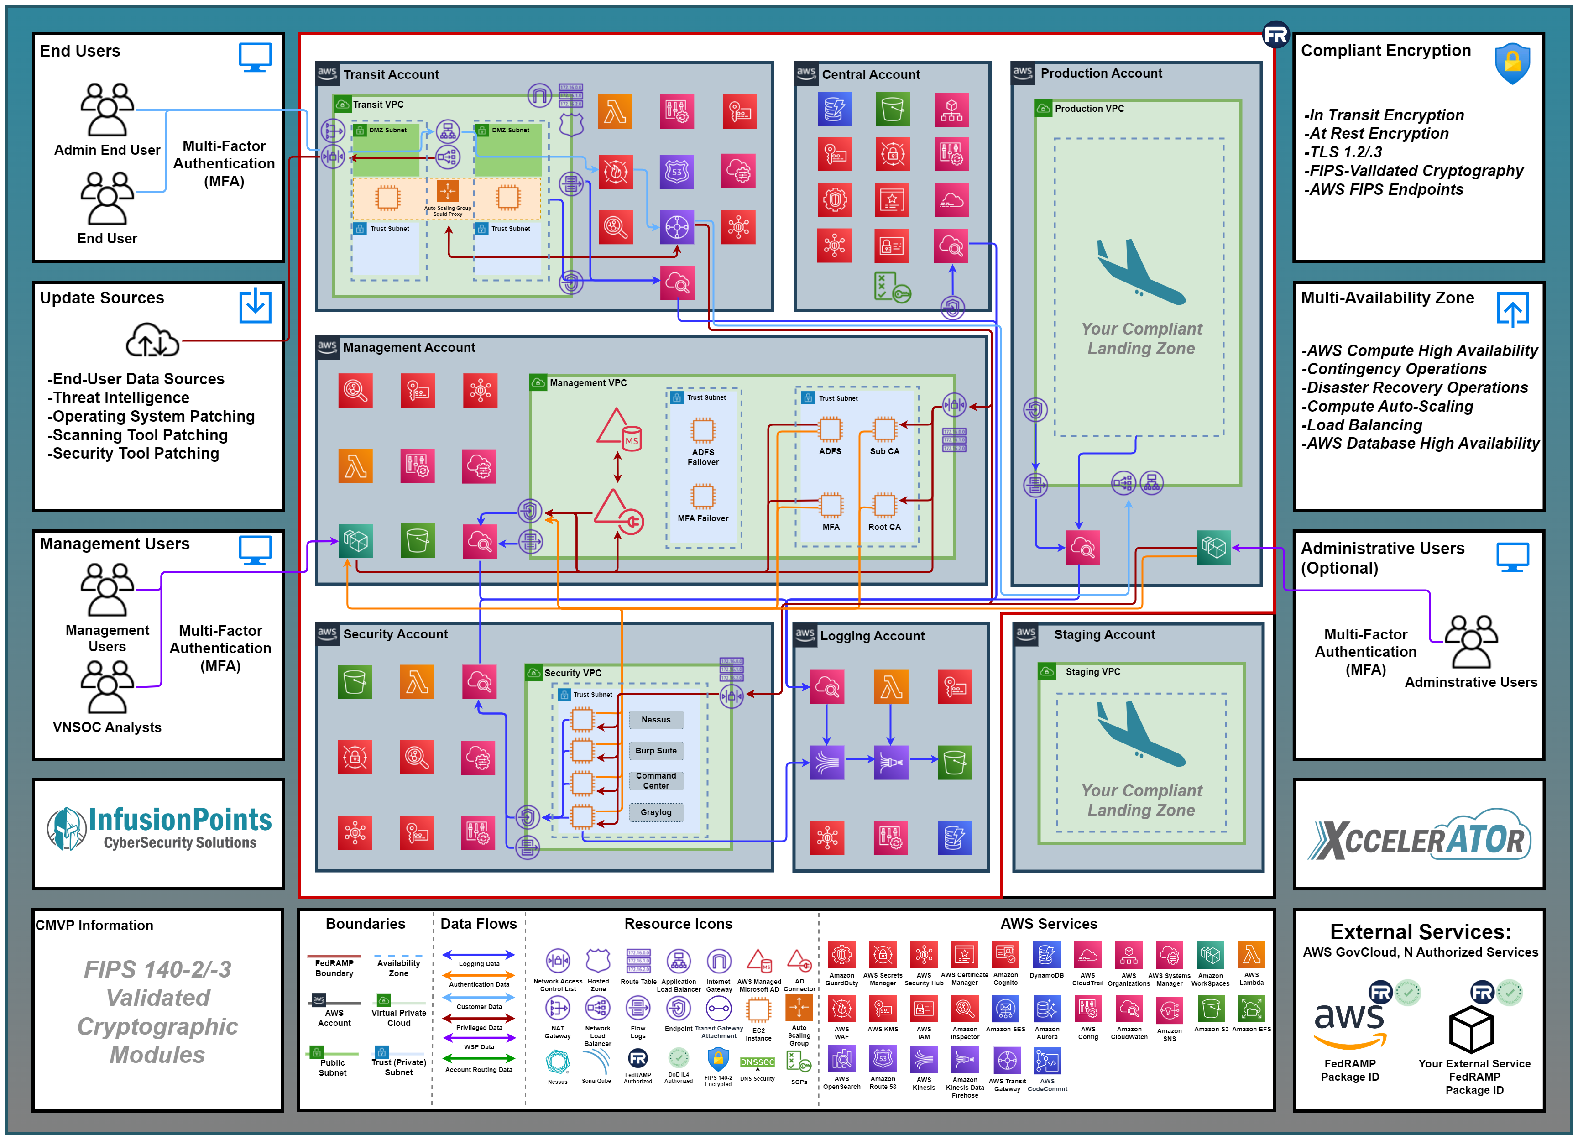The height and width of the screenshot is (1140, 1578).
Task: Select the Sub CA instance in Management VPC
Action: tap(884, 429)
